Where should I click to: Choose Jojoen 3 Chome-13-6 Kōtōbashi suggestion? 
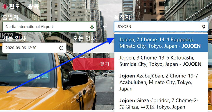click(161, 61)
